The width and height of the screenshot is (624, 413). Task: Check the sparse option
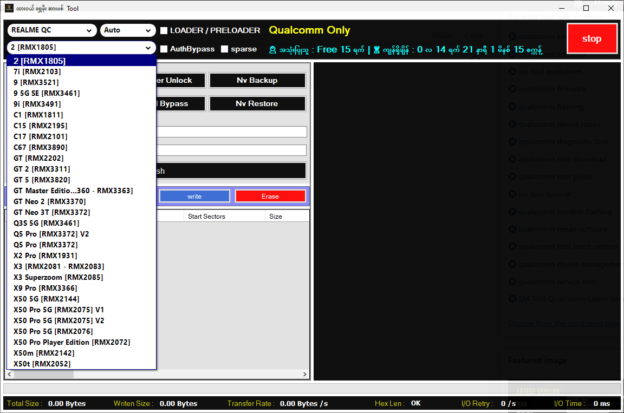pyautogui.click(x=225, y=49)
